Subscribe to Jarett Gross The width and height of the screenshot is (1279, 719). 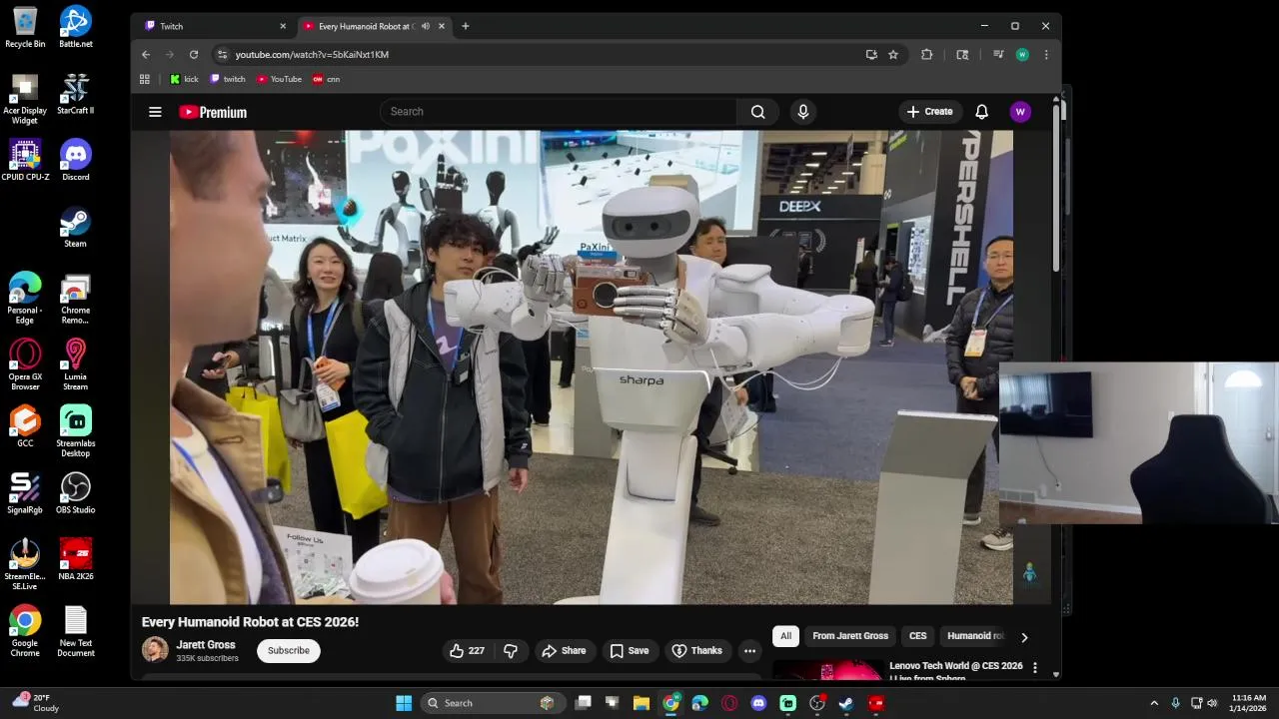(288, 651)
